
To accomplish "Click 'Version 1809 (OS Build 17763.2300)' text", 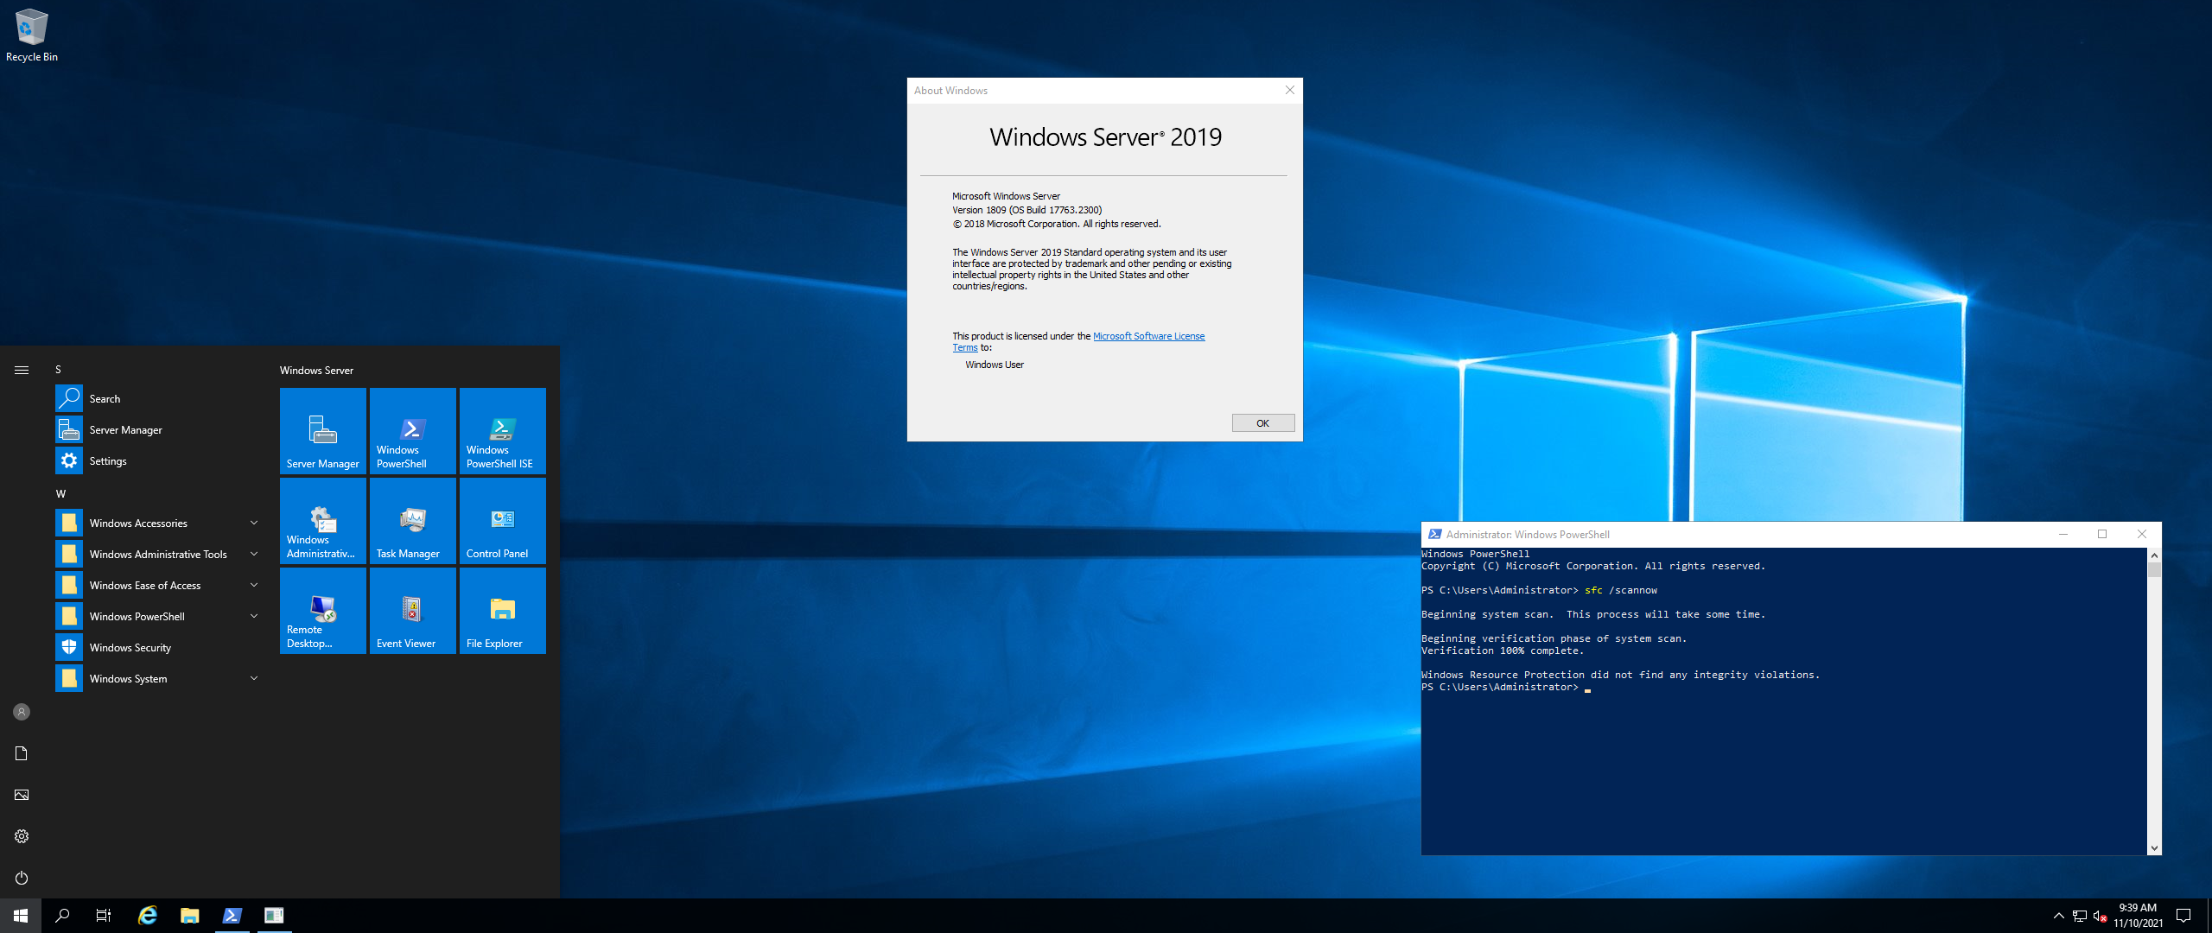I will coord(1027,210).
